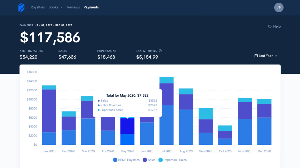The image size is (300, 168).
Task: Click the question mark Help icon
Action: [269, 26]
